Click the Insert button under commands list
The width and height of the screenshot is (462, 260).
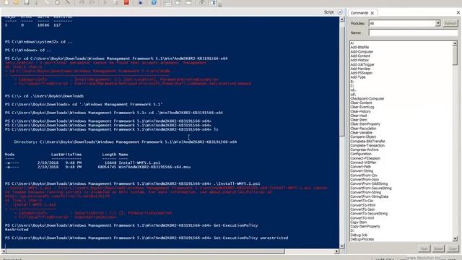click(x=438, y=248)
